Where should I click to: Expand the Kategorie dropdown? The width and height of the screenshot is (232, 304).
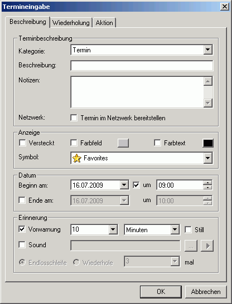[207, 50]
